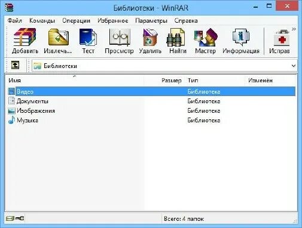This screenshot has width=302, height=228.
Task: Maximize the WinRAR window
Action: coord(269,6)
